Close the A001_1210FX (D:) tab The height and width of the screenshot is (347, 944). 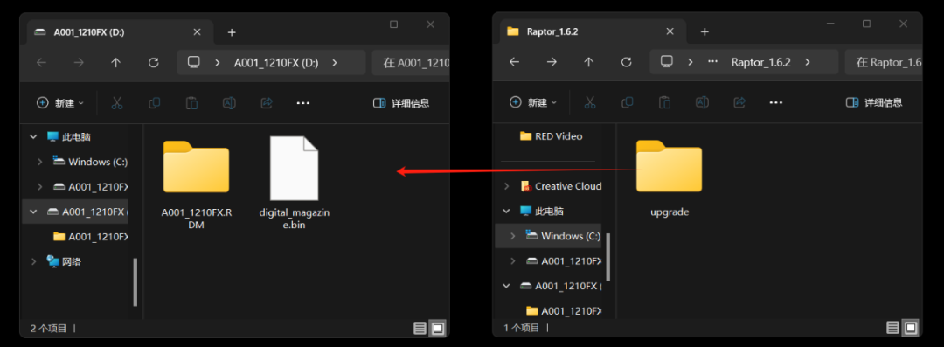coord(196,32)
